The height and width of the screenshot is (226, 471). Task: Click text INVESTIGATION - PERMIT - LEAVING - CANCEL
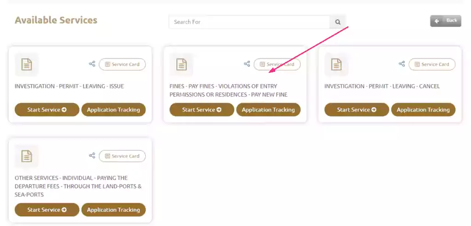[x=382, y=86]
